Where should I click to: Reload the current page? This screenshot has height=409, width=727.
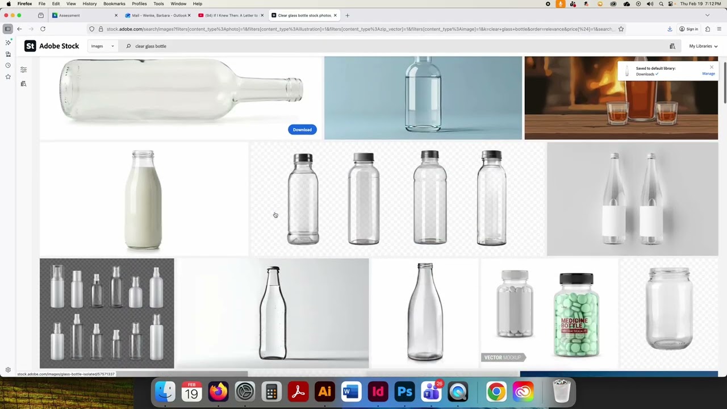point(43,29)
